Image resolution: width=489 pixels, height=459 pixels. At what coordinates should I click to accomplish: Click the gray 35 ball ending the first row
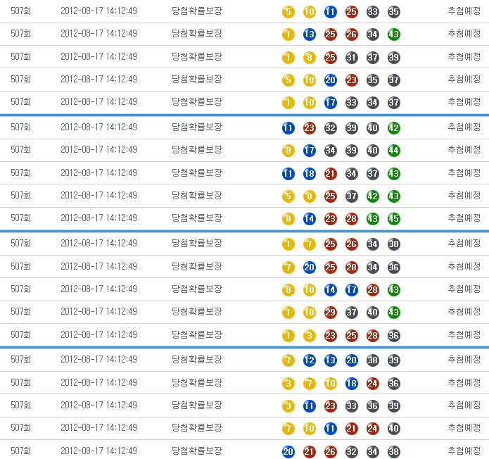pos(394,12)
